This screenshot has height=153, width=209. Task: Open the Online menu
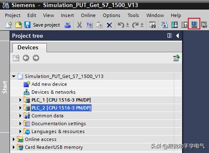click(x=88, y=15)
